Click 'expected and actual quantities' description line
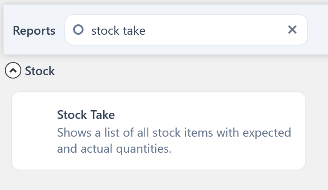This screenshot has height=190, width=328. tap(114, 149)
